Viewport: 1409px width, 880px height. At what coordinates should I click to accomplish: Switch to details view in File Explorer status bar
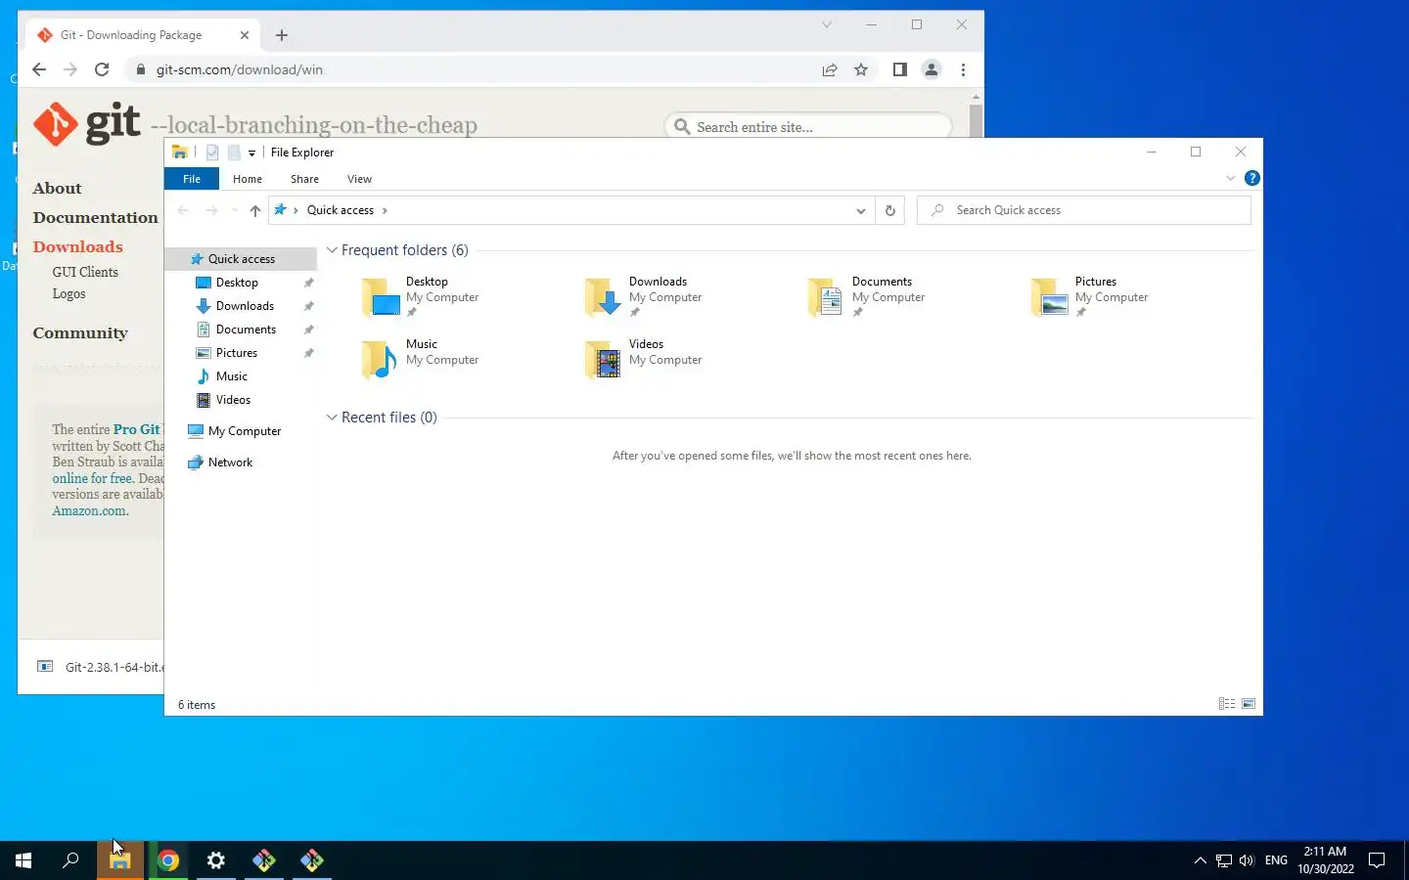pos(1226,704)
